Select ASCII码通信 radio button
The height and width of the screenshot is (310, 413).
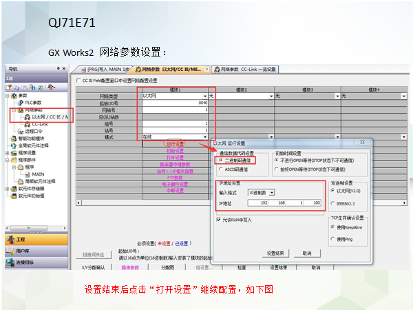[221, 169]
